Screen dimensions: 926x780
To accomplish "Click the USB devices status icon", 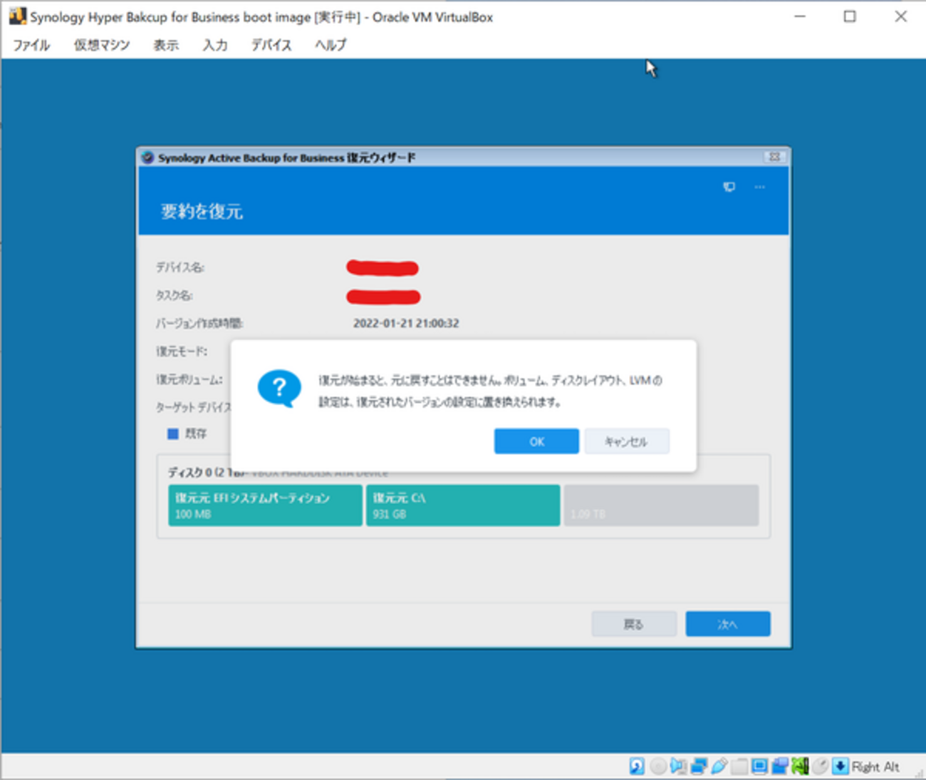I will (719, 766).
